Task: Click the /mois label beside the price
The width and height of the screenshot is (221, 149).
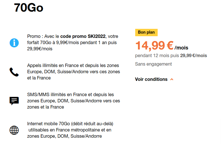Action: click(x=182, y=48)
